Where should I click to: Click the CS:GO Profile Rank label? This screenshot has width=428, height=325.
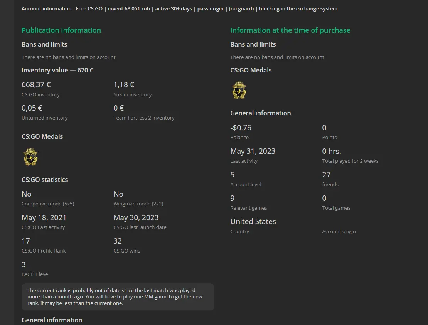pos(44,251)
